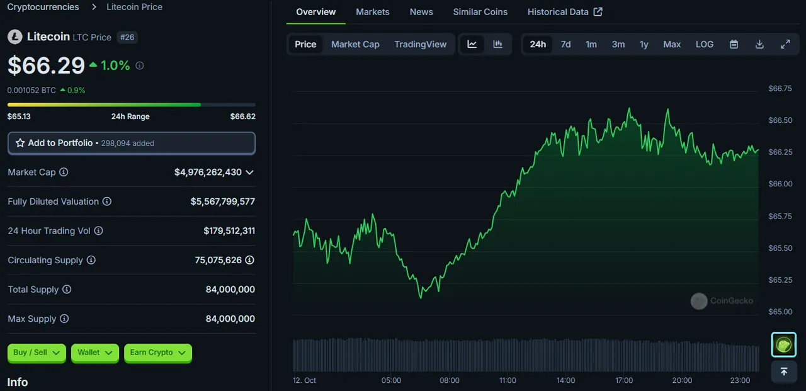
Task: Click the Litecoin Price breadcrumb text
Action: tap(135, 7)
